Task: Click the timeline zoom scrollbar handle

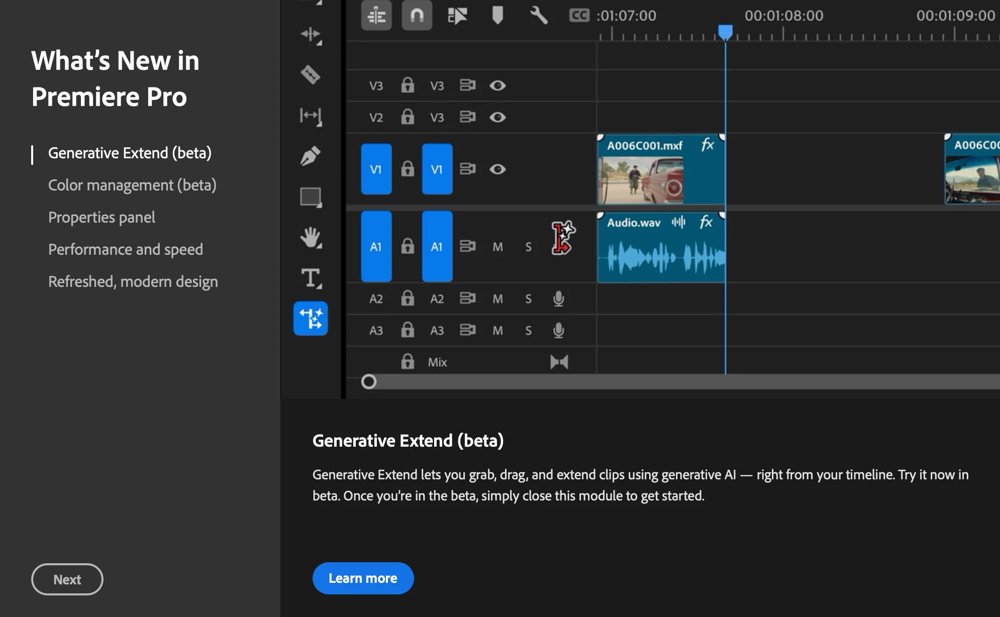Action: tap(369, 382)
